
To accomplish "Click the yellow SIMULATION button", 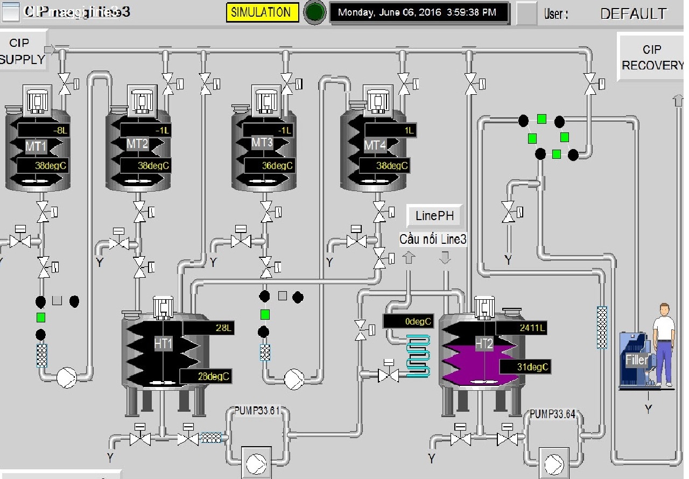I will (x=261, y=12).
